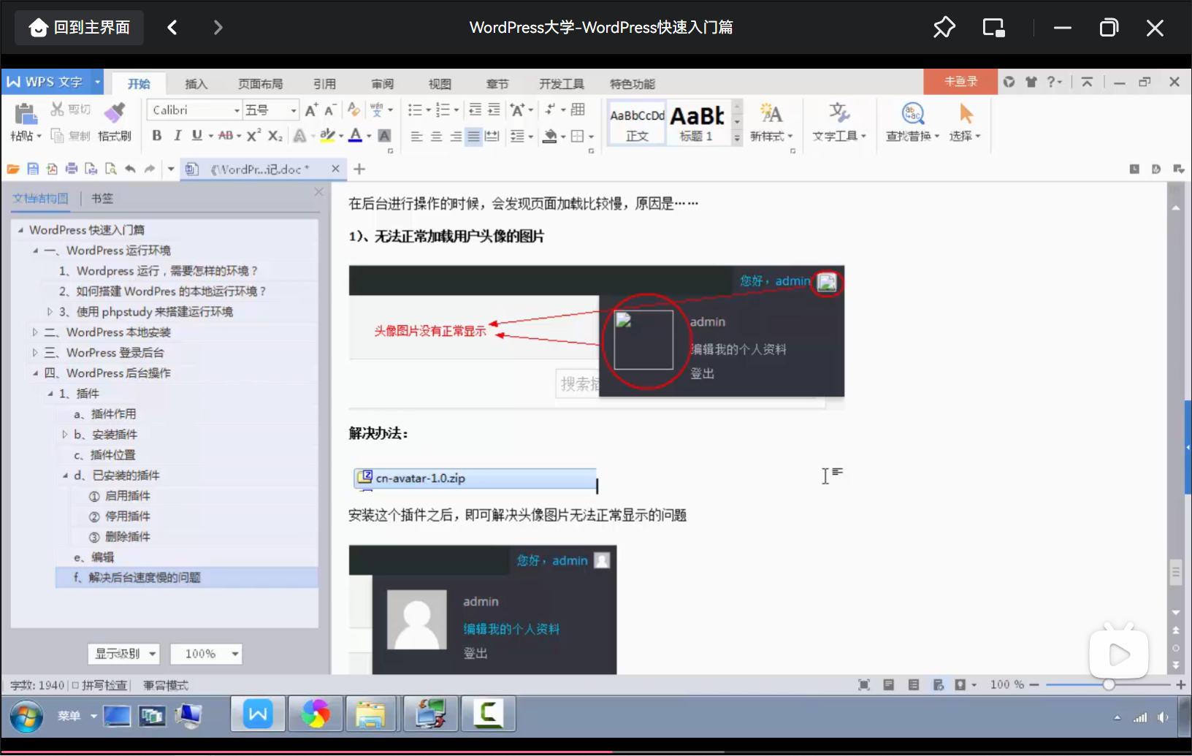Switch to the 审阅 ribbon tab

tap(382, 83)
